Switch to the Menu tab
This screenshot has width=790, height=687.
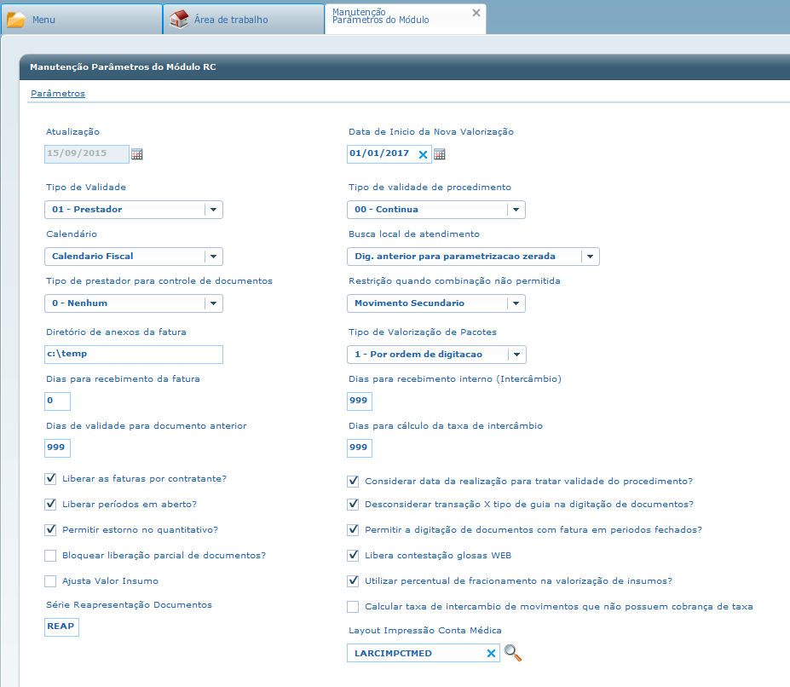coord(82,20)
